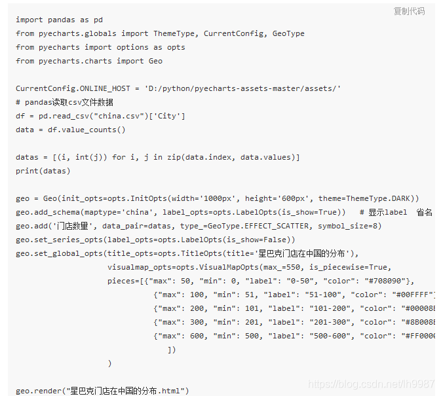The width and height of the screenshot is (441, 396).
Task: Click the geo.set_series_opts line
Action: (x=155, y=240)
